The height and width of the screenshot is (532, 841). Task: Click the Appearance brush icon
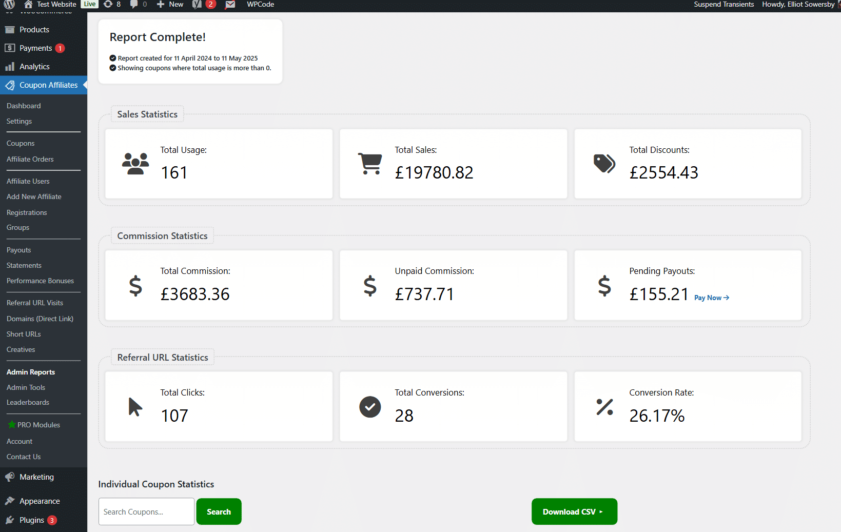coord(10,501)
